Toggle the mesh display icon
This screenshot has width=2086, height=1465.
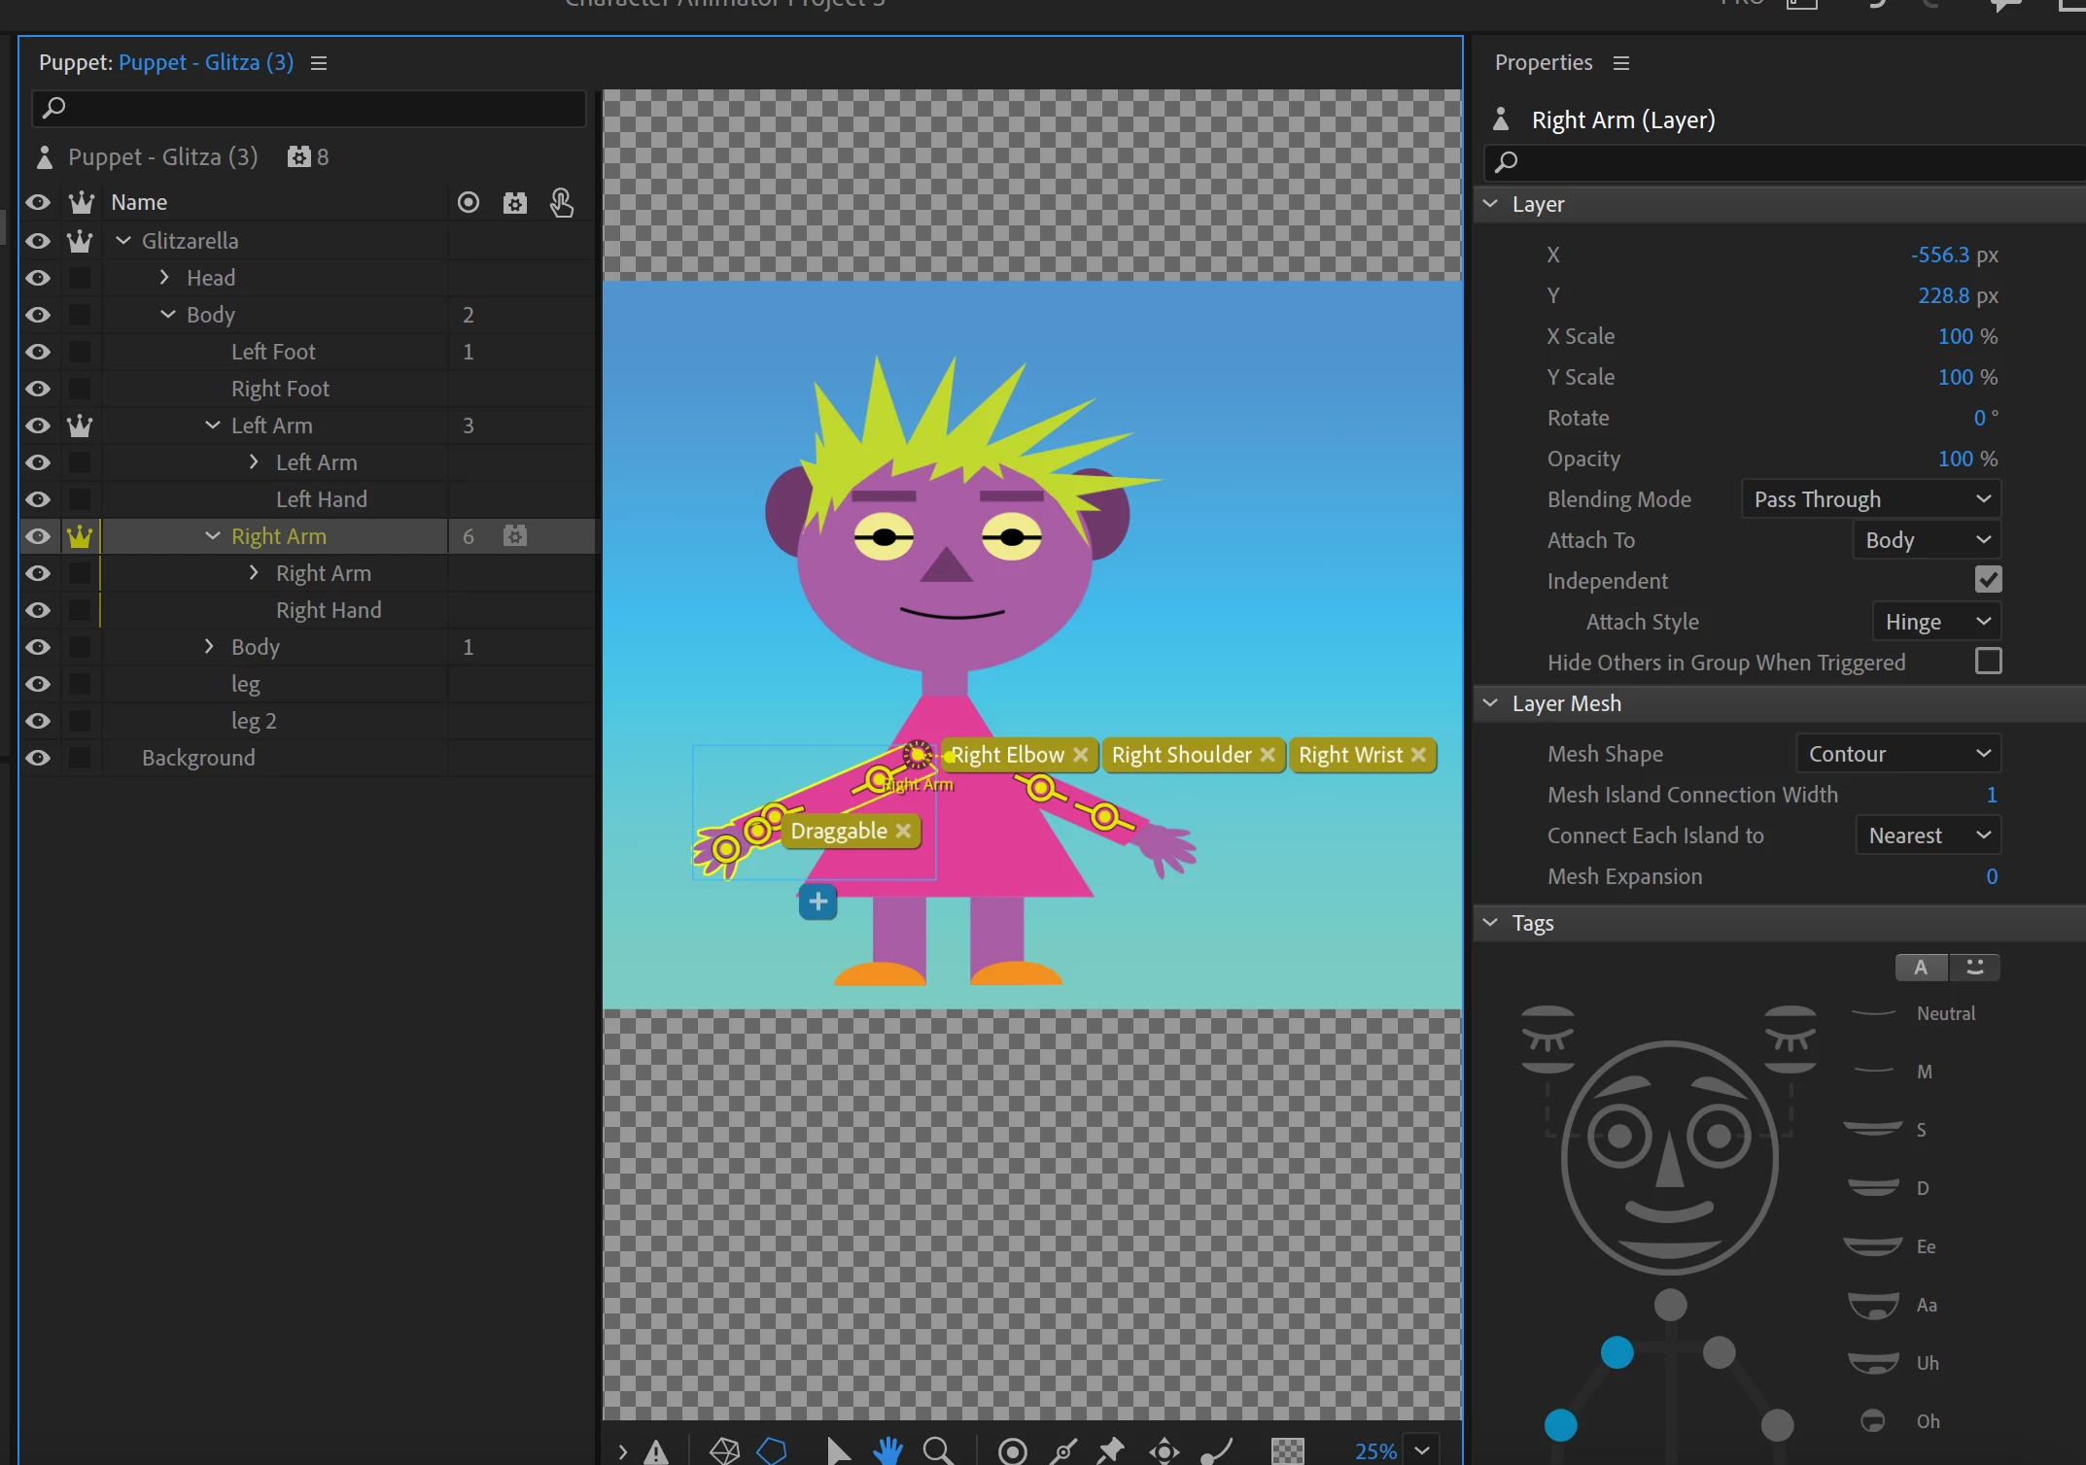click(724, 1450)
